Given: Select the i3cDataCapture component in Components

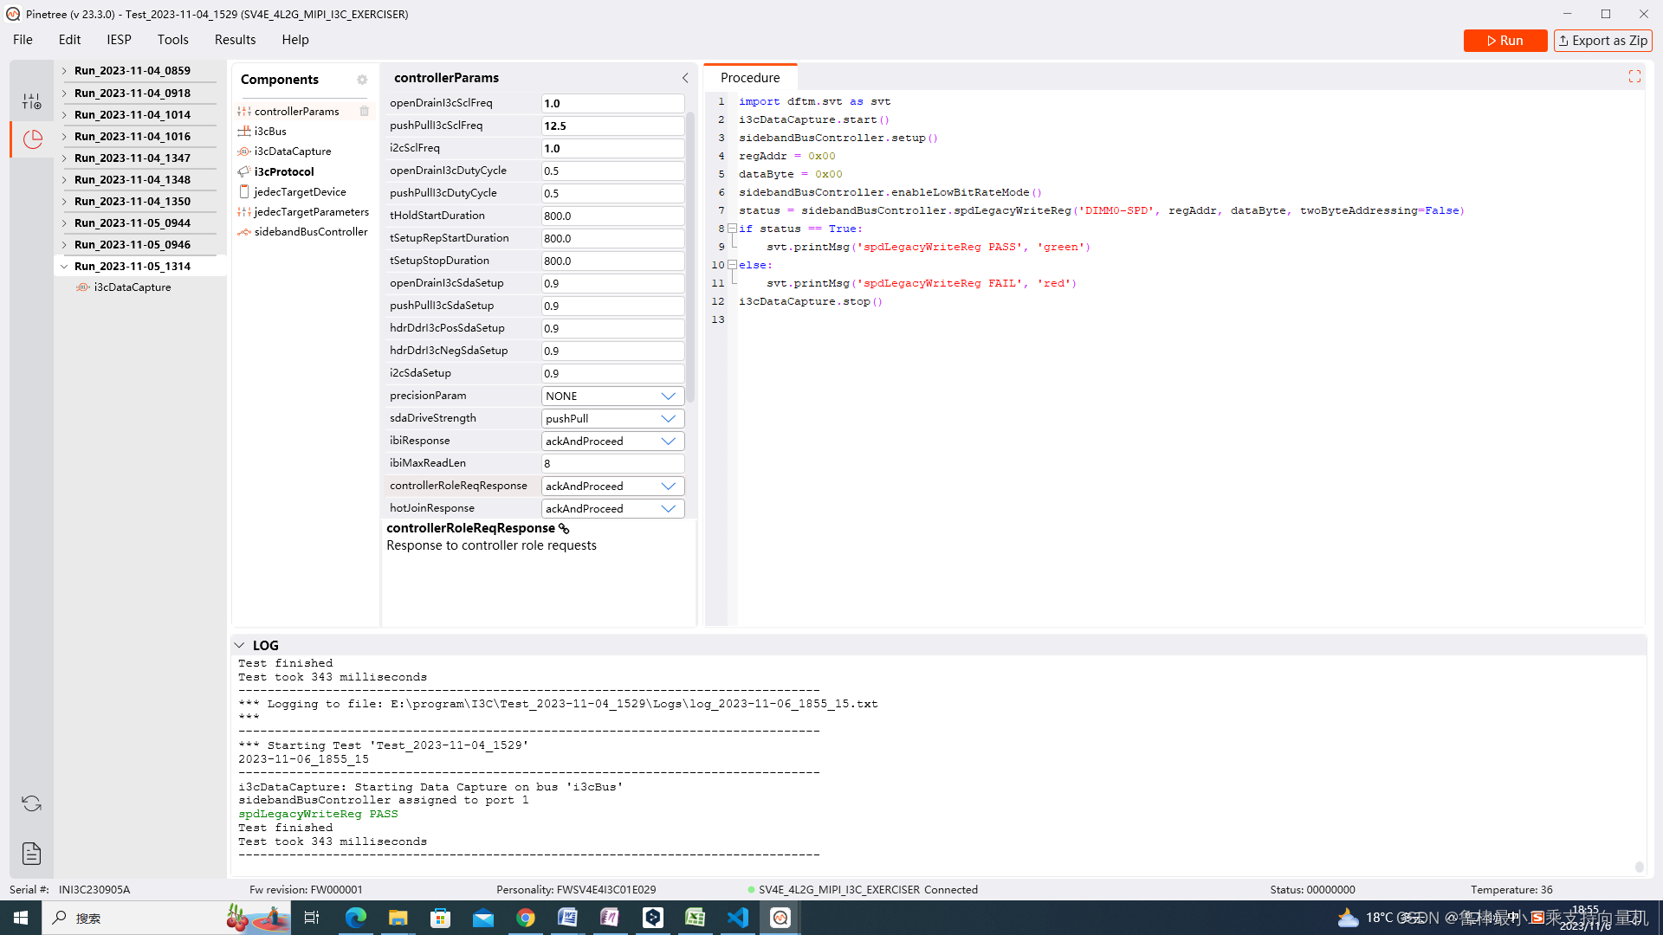Looking at the screenshot, I should 293,151.
